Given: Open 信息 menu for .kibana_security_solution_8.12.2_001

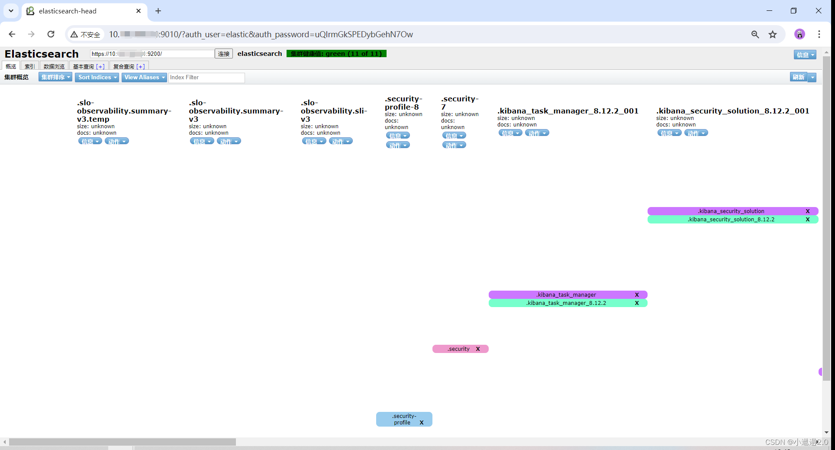Looking at the screenshot, I should 669,133.
